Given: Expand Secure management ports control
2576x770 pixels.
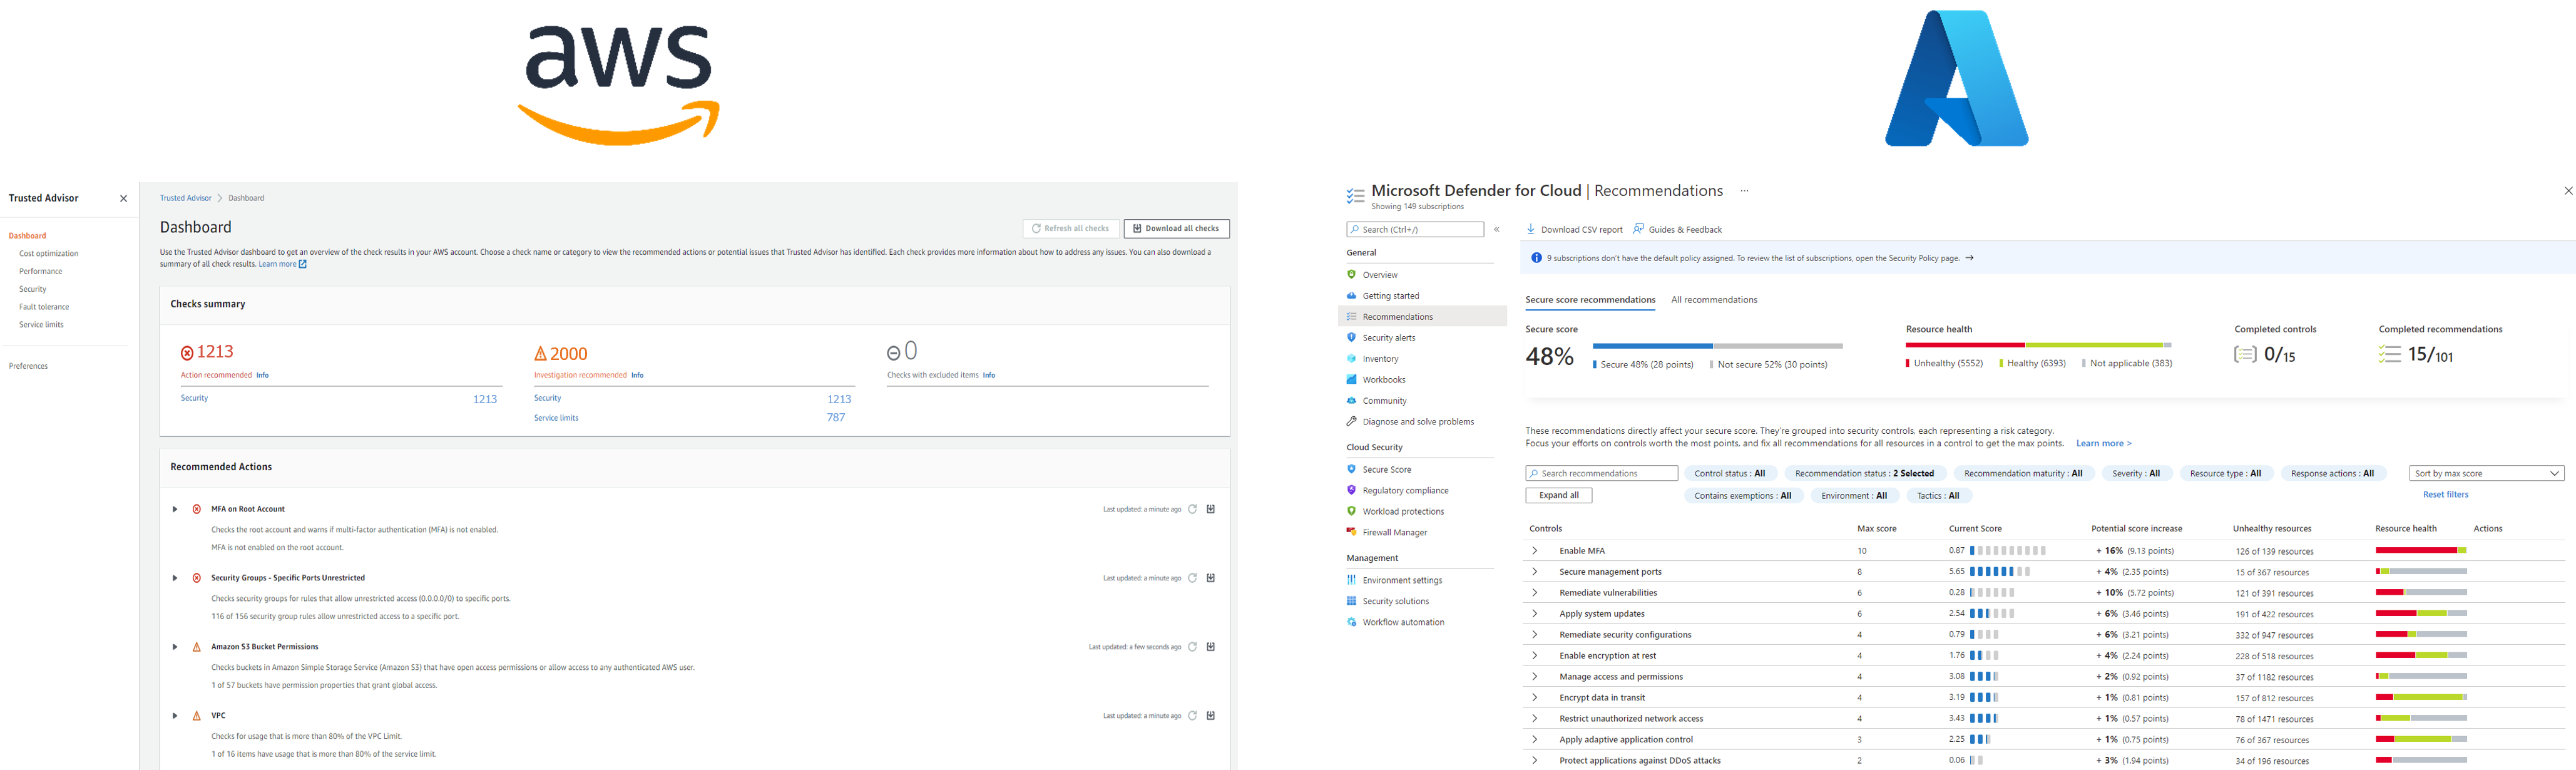Looking at the screenshot, I should (1535, 572).
